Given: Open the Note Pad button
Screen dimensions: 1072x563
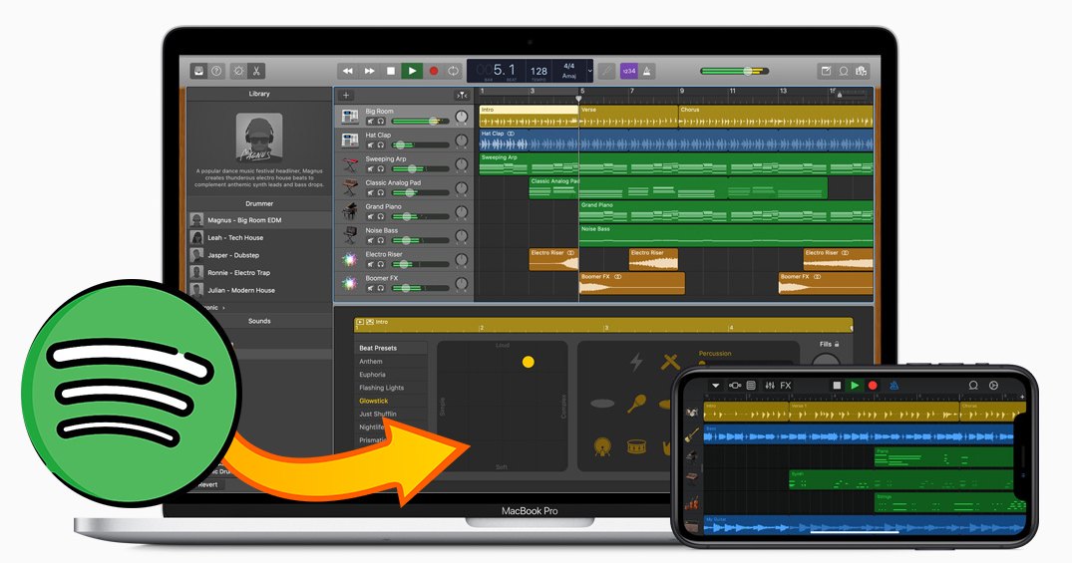Looking at the screenshot, I should [826, 71].
